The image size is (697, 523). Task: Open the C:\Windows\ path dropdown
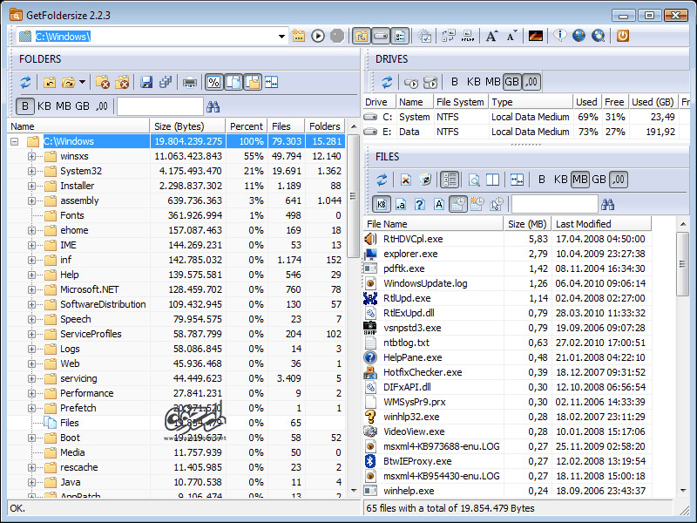pyautogui.click(x=281, y=36)
